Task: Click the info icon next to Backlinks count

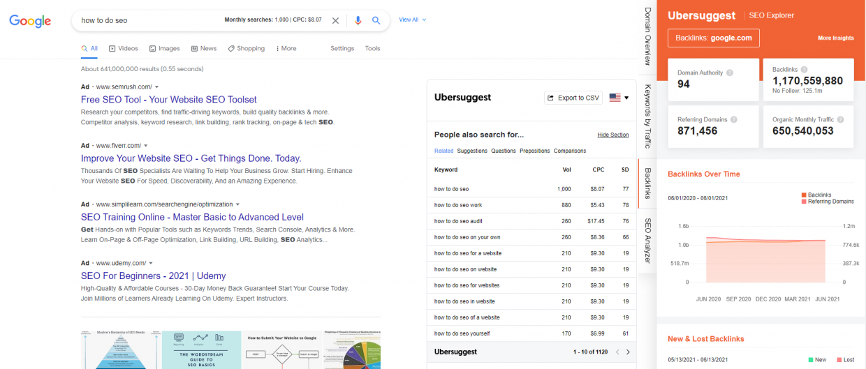Action: (x=805, y=70)
